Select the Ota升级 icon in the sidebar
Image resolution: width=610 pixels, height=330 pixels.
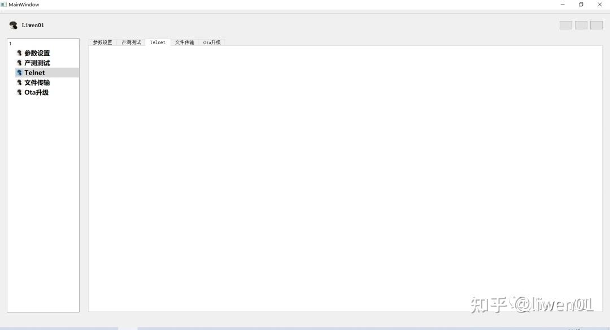[20, 92]
